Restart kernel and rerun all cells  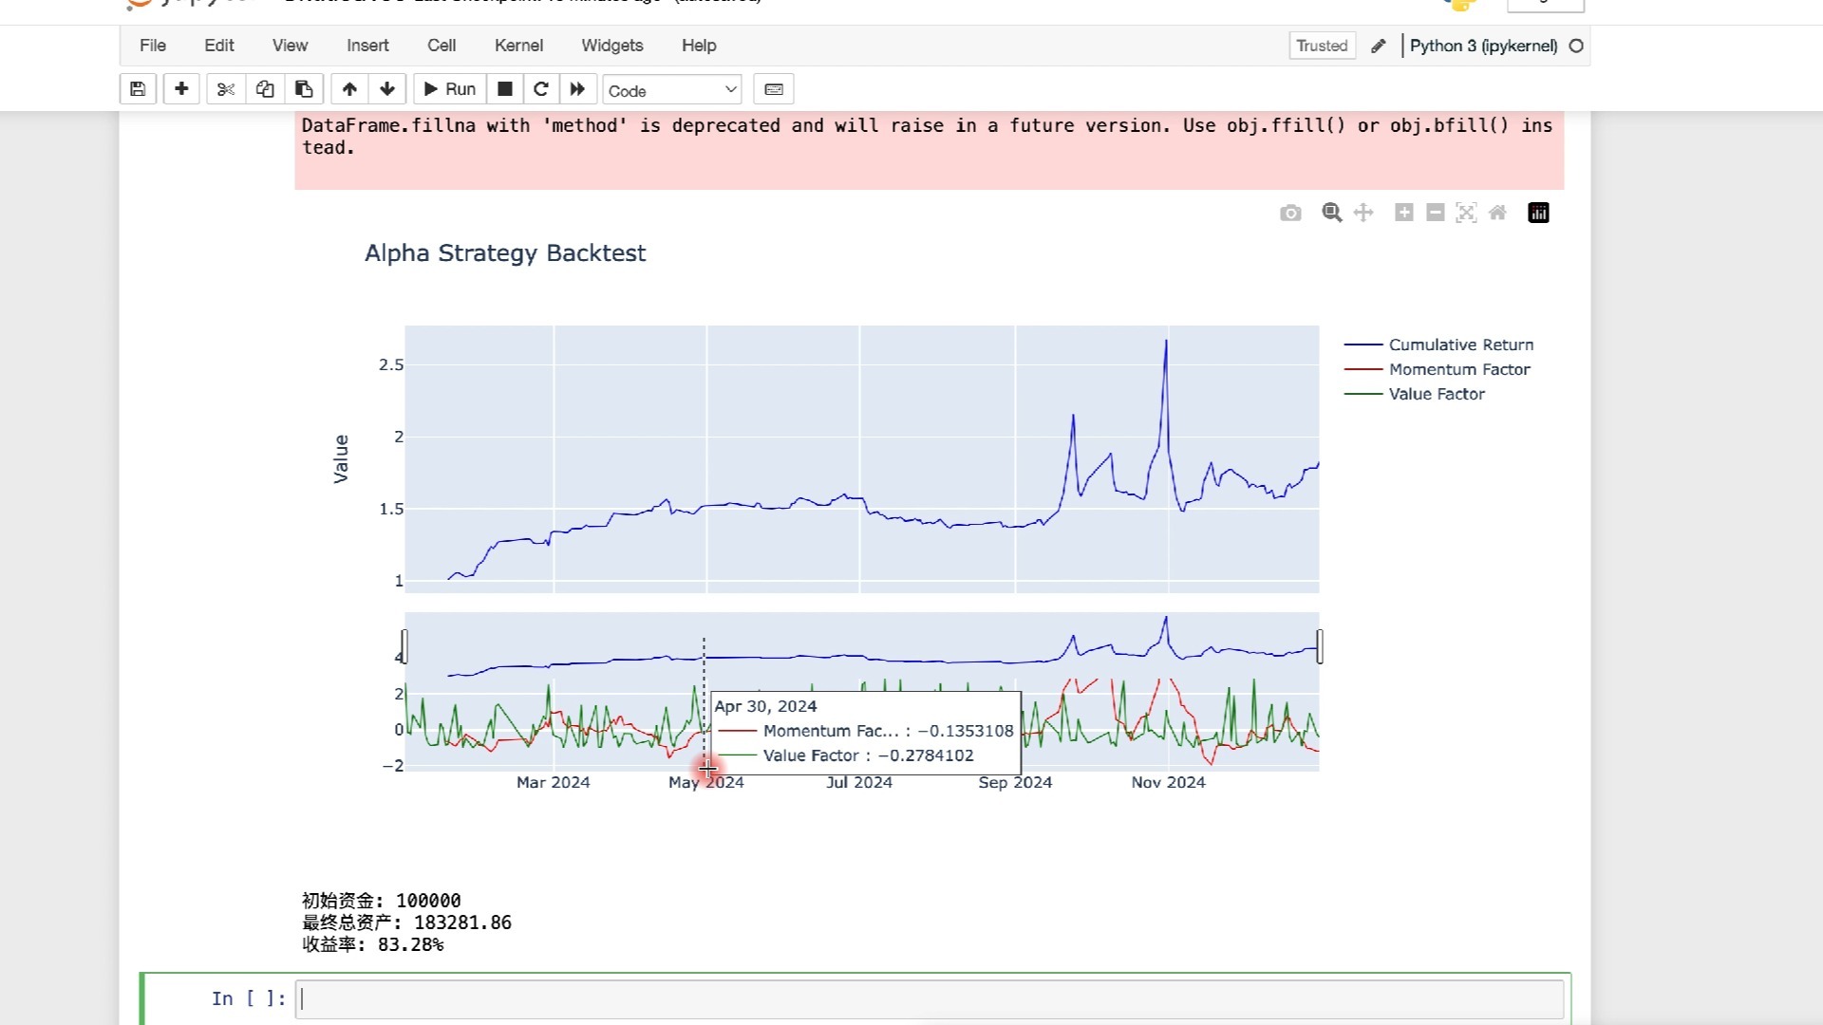pyautogui.click(x=577, y=89)
